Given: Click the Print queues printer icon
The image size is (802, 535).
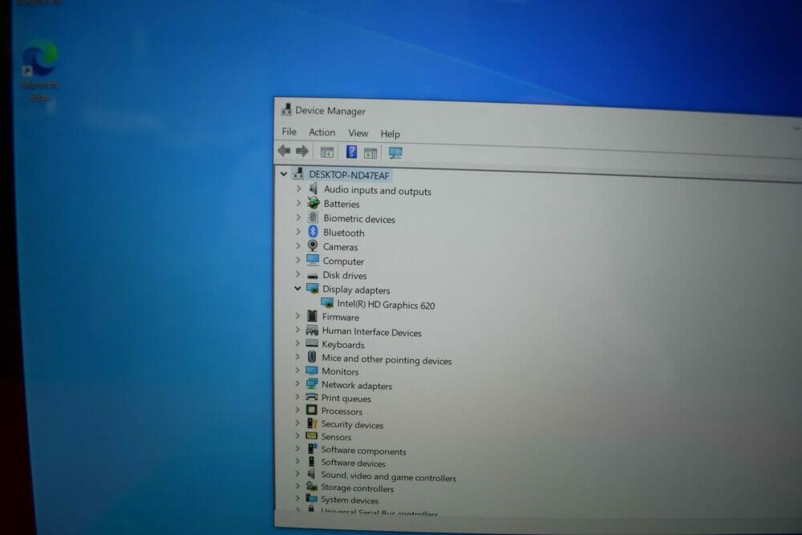Looking at the screenshot, I should pos(311,397).
